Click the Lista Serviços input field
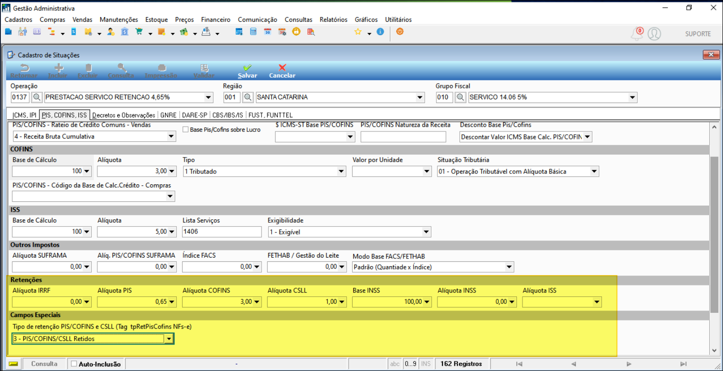 tap(221, 232)
